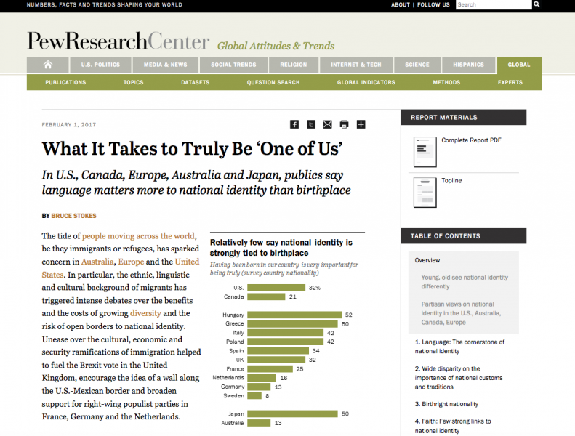Share the article on Twitter

[311, 124]
